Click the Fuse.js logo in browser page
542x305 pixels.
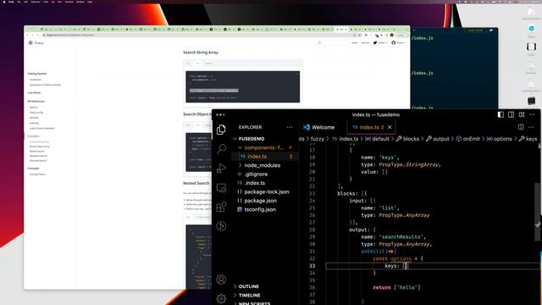[36, 43]
